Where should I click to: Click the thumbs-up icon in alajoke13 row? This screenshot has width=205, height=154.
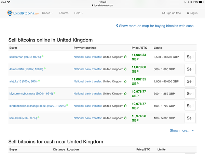click(125, 81)
